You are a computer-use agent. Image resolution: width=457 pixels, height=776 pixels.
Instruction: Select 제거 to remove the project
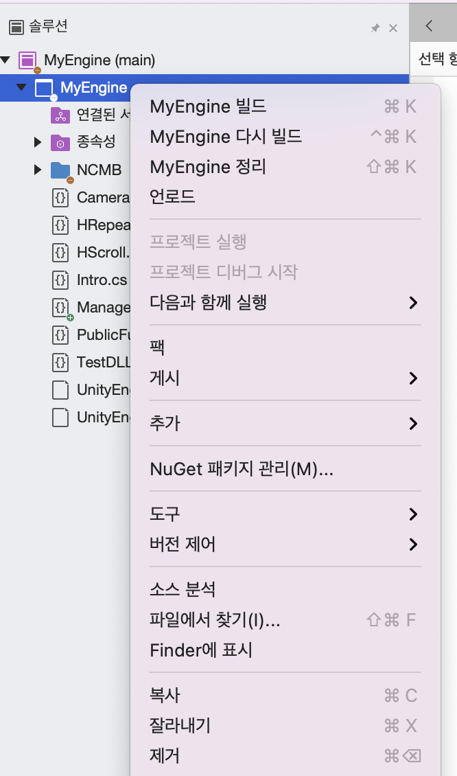[285, 755]
